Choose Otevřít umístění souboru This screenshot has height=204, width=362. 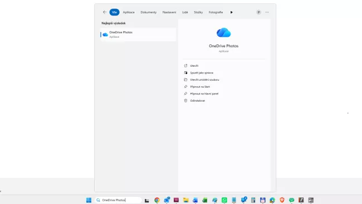(x=204, y=79)
